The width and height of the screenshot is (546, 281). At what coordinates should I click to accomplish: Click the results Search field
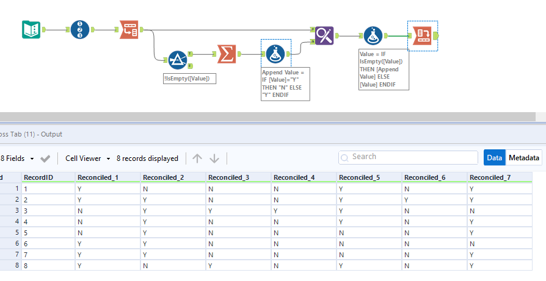point(407,157)
